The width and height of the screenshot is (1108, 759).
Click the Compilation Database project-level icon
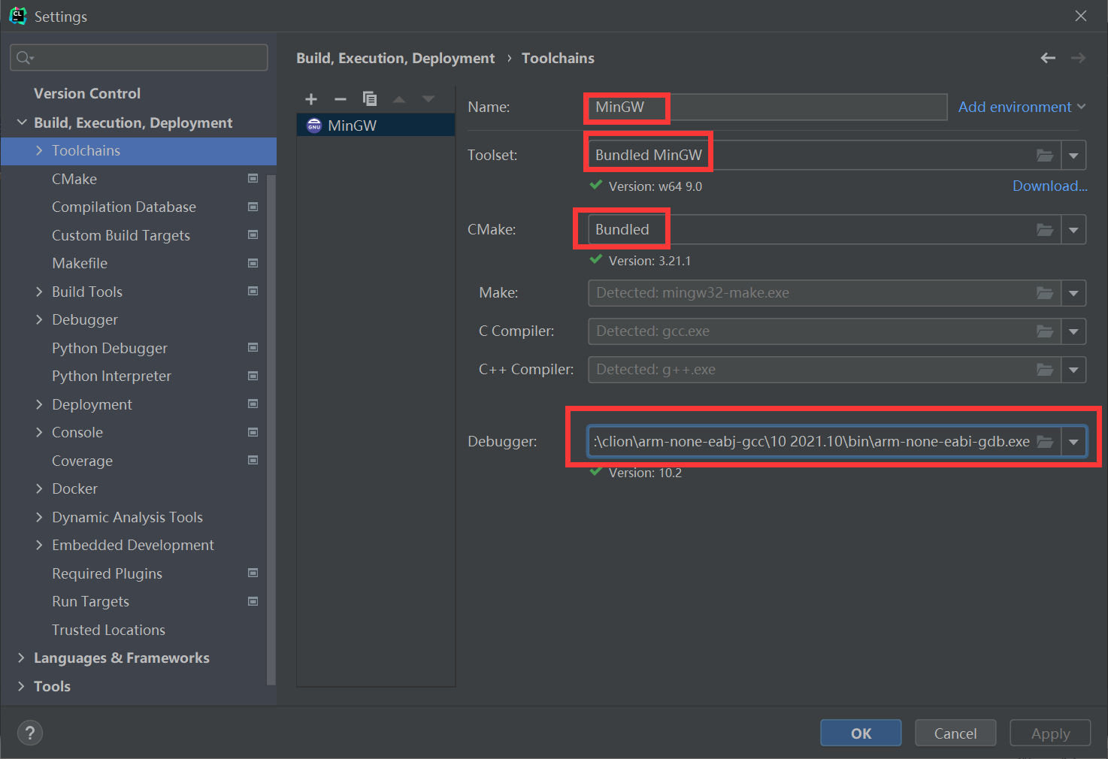(x=253, y=207)
